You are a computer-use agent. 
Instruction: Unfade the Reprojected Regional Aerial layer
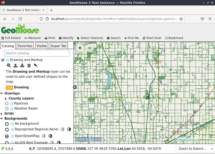69,129
